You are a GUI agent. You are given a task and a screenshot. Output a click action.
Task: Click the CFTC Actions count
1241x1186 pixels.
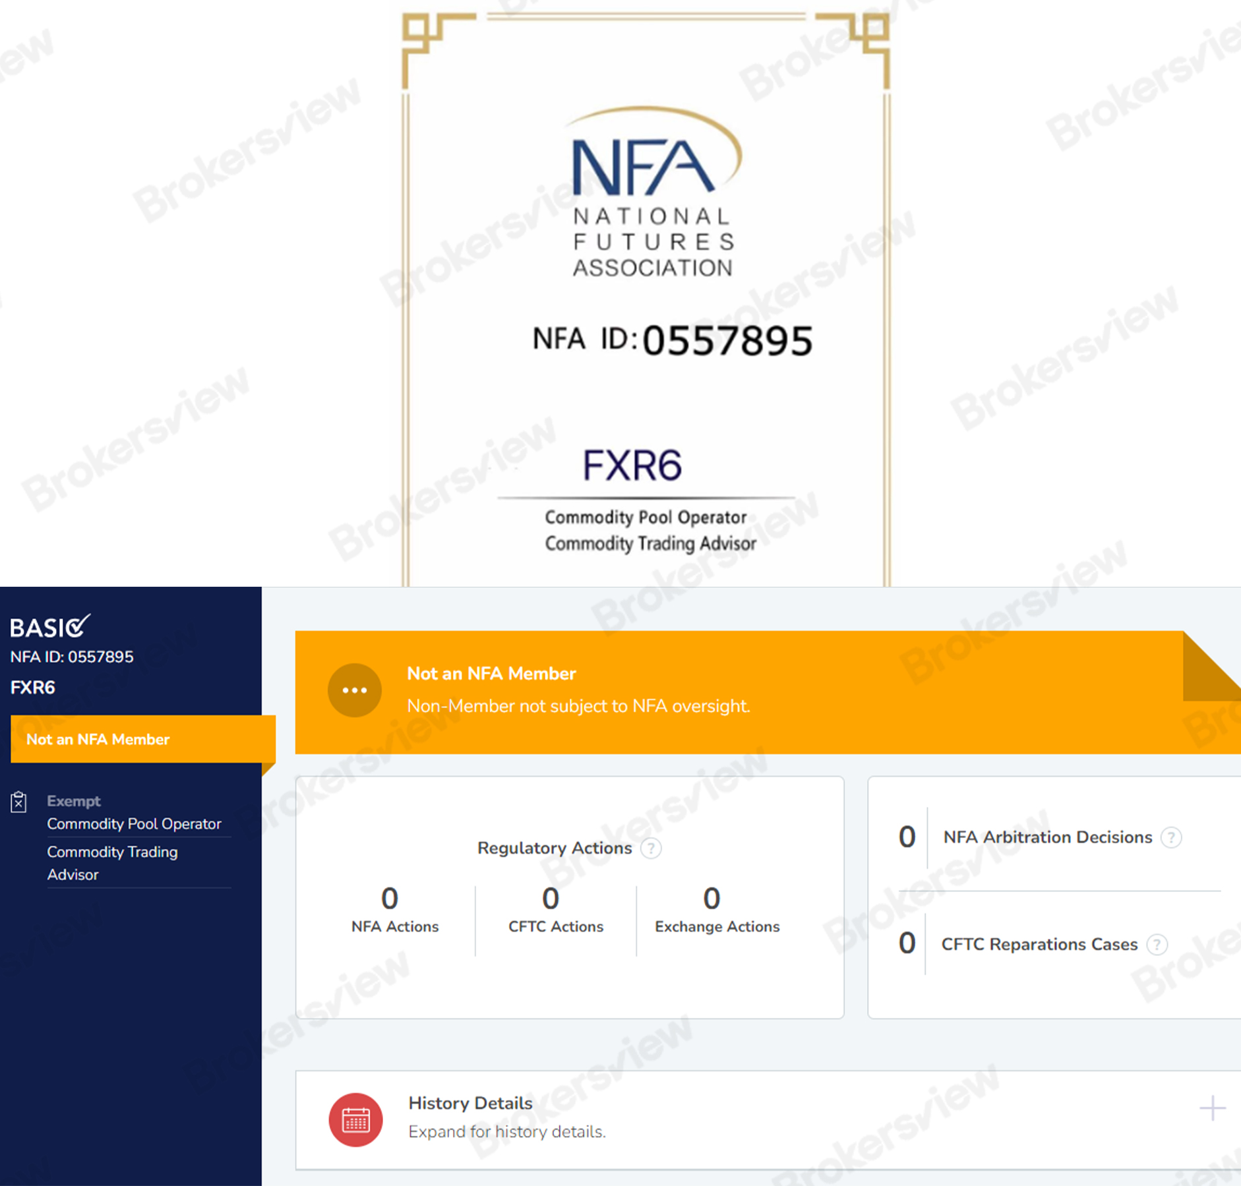(x=551, y=898)
